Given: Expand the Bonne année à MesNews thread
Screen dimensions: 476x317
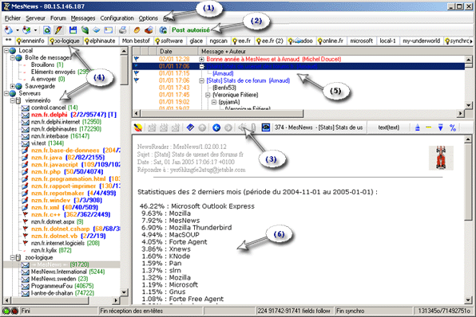Looking at the screenshot, I should tap(201, 59).
